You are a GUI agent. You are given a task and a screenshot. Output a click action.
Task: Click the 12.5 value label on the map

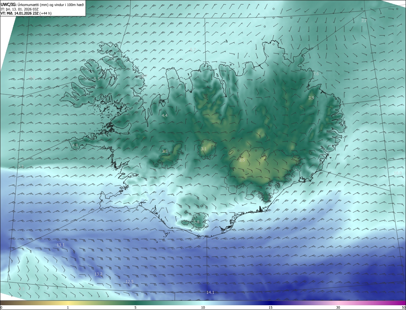(x=129, y=282)
